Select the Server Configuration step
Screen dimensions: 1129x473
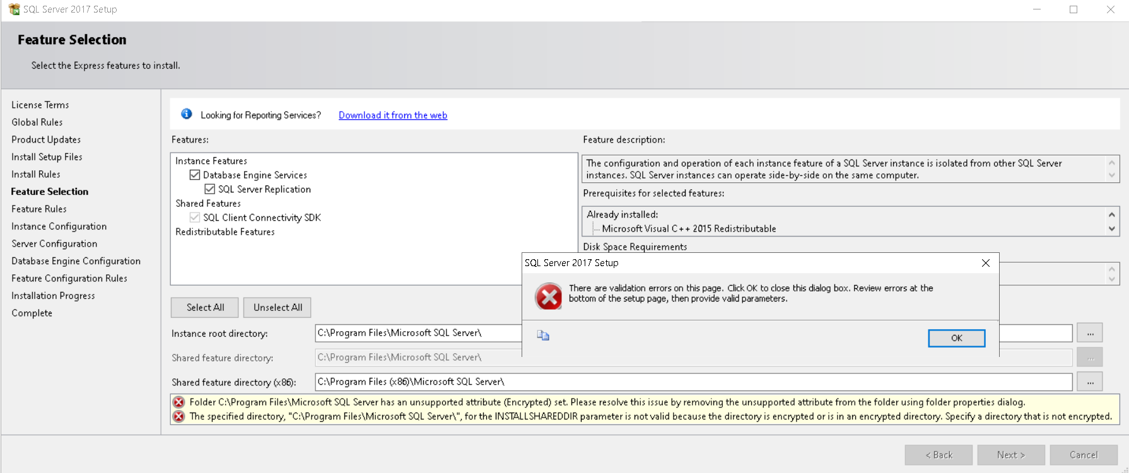point(54,243)
